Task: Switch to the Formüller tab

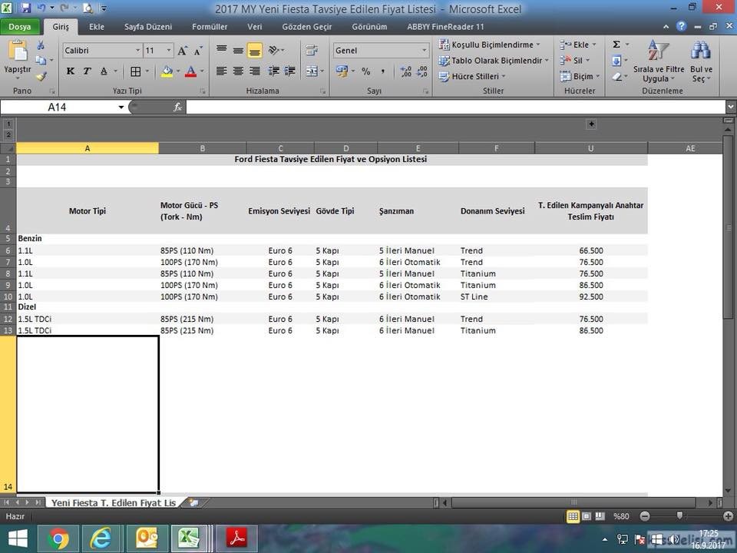Action: 210,27
